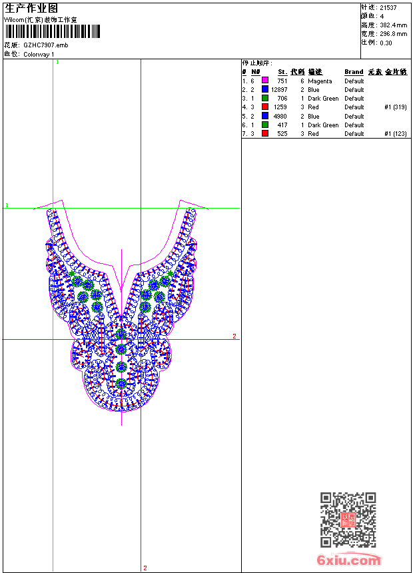Open the 6xiu.com watermark link

tap(348, 560)
